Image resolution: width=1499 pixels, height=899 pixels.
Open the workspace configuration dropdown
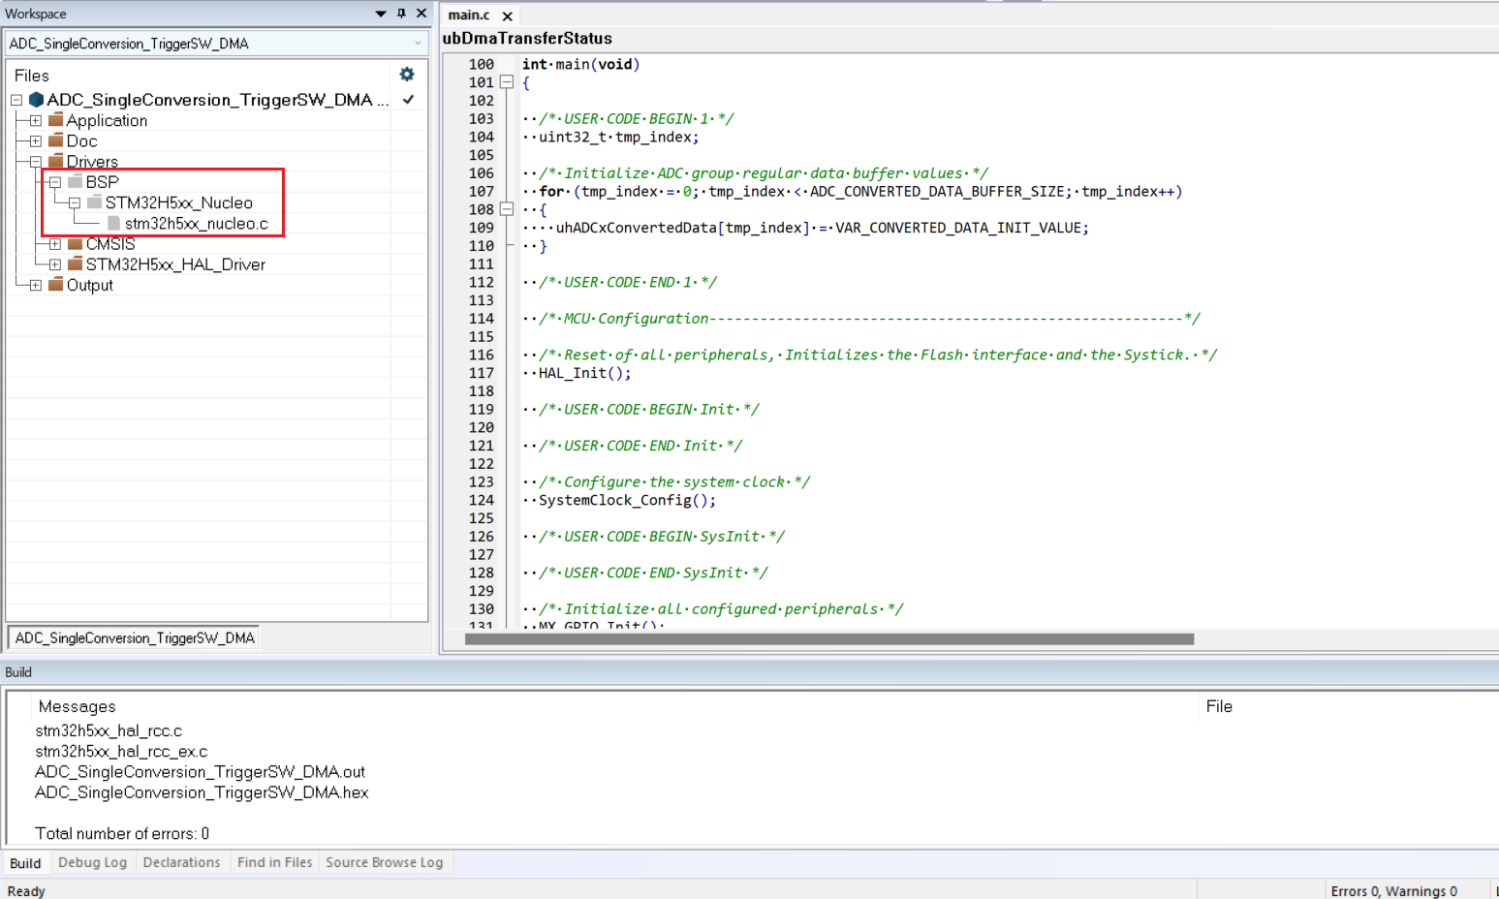pyautogui.click(x=418, y=44)
